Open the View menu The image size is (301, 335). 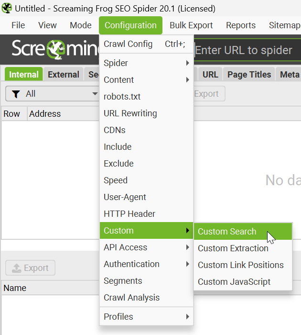pyautogui.click(x=47, y=25)
